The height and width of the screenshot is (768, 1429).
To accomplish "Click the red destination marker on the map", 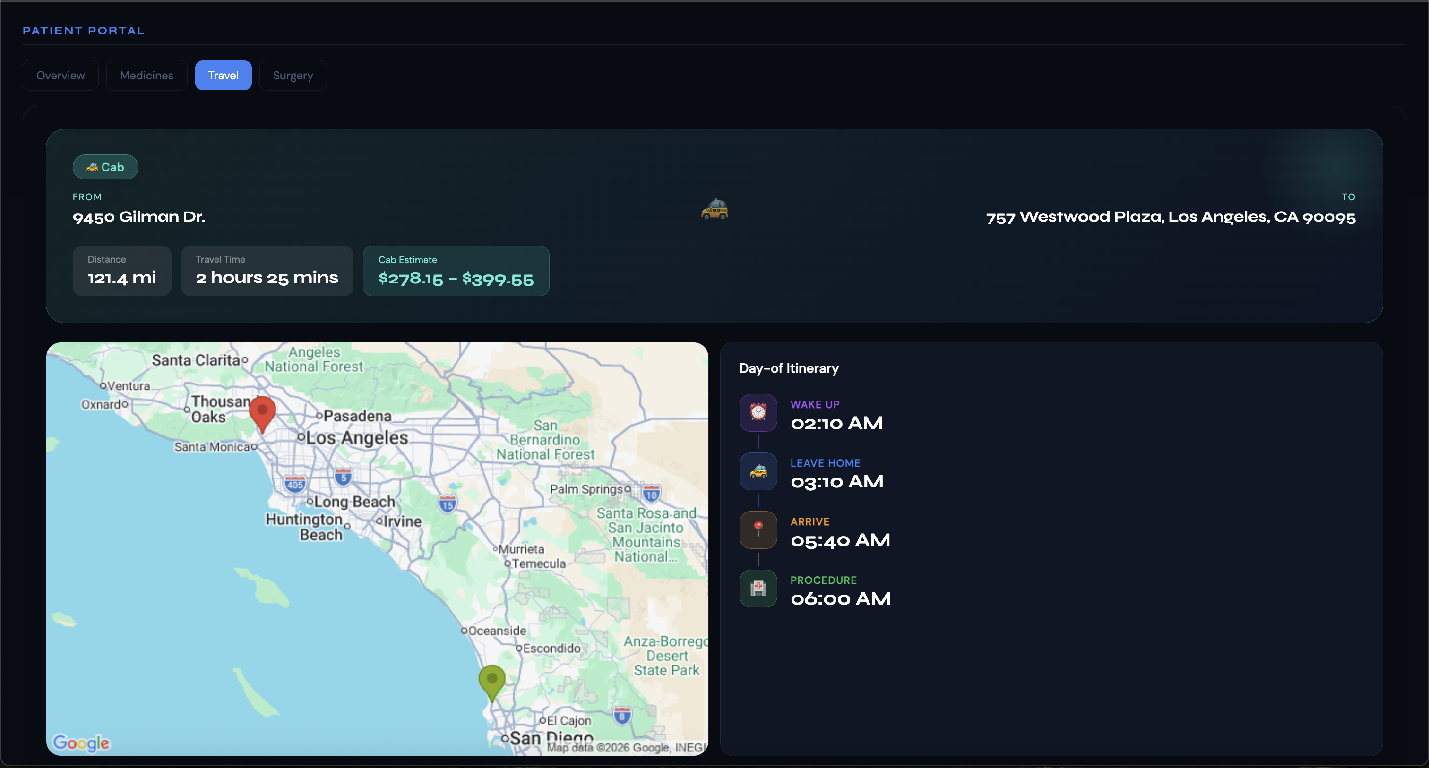I will (262, 413).
